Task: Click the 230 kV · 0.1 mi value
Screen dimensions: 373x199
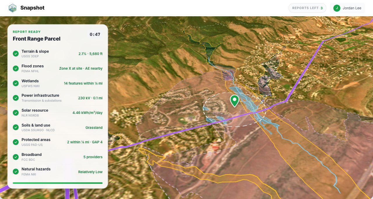Action: [x=90, y=98]
